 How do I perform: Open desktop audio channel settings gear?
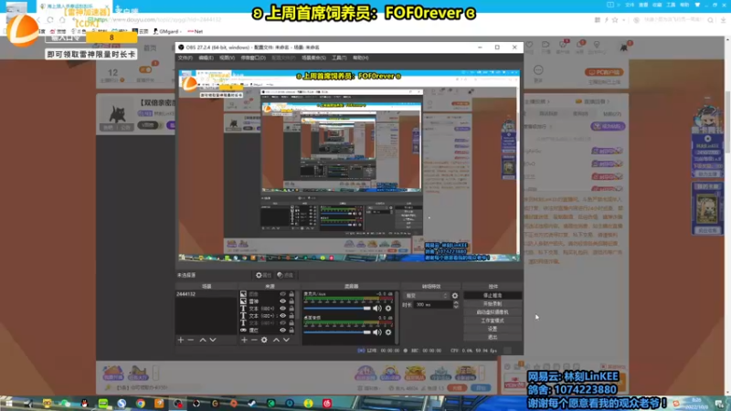click(x=387, y=332)
